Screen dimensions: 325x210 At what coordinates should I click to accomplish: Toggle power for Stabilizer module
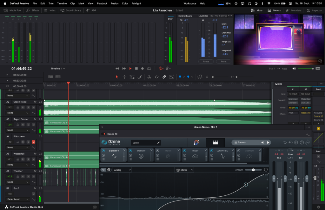point(130,151)
